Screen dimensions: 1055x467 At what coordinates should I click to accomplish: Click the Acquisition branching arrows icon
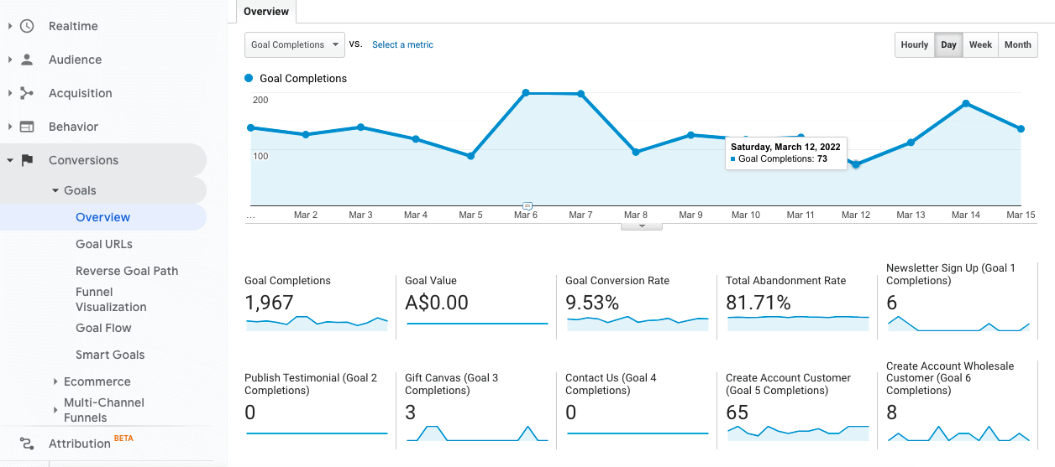coord(27,93)
